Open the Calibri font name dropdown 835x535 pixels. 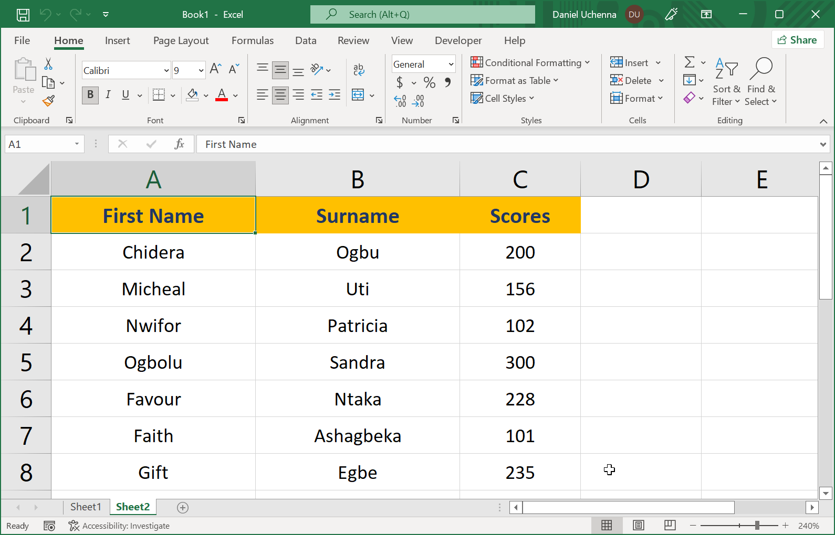coord(166,70)
